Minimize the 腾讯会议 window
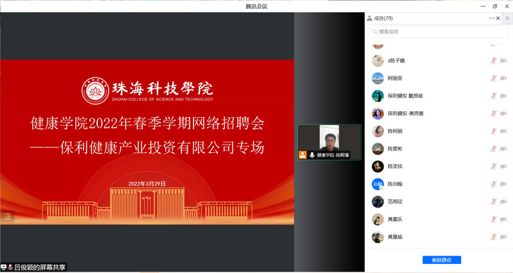Image resolution: width=513 pixels, height=273 pixels. click(483, 6)
